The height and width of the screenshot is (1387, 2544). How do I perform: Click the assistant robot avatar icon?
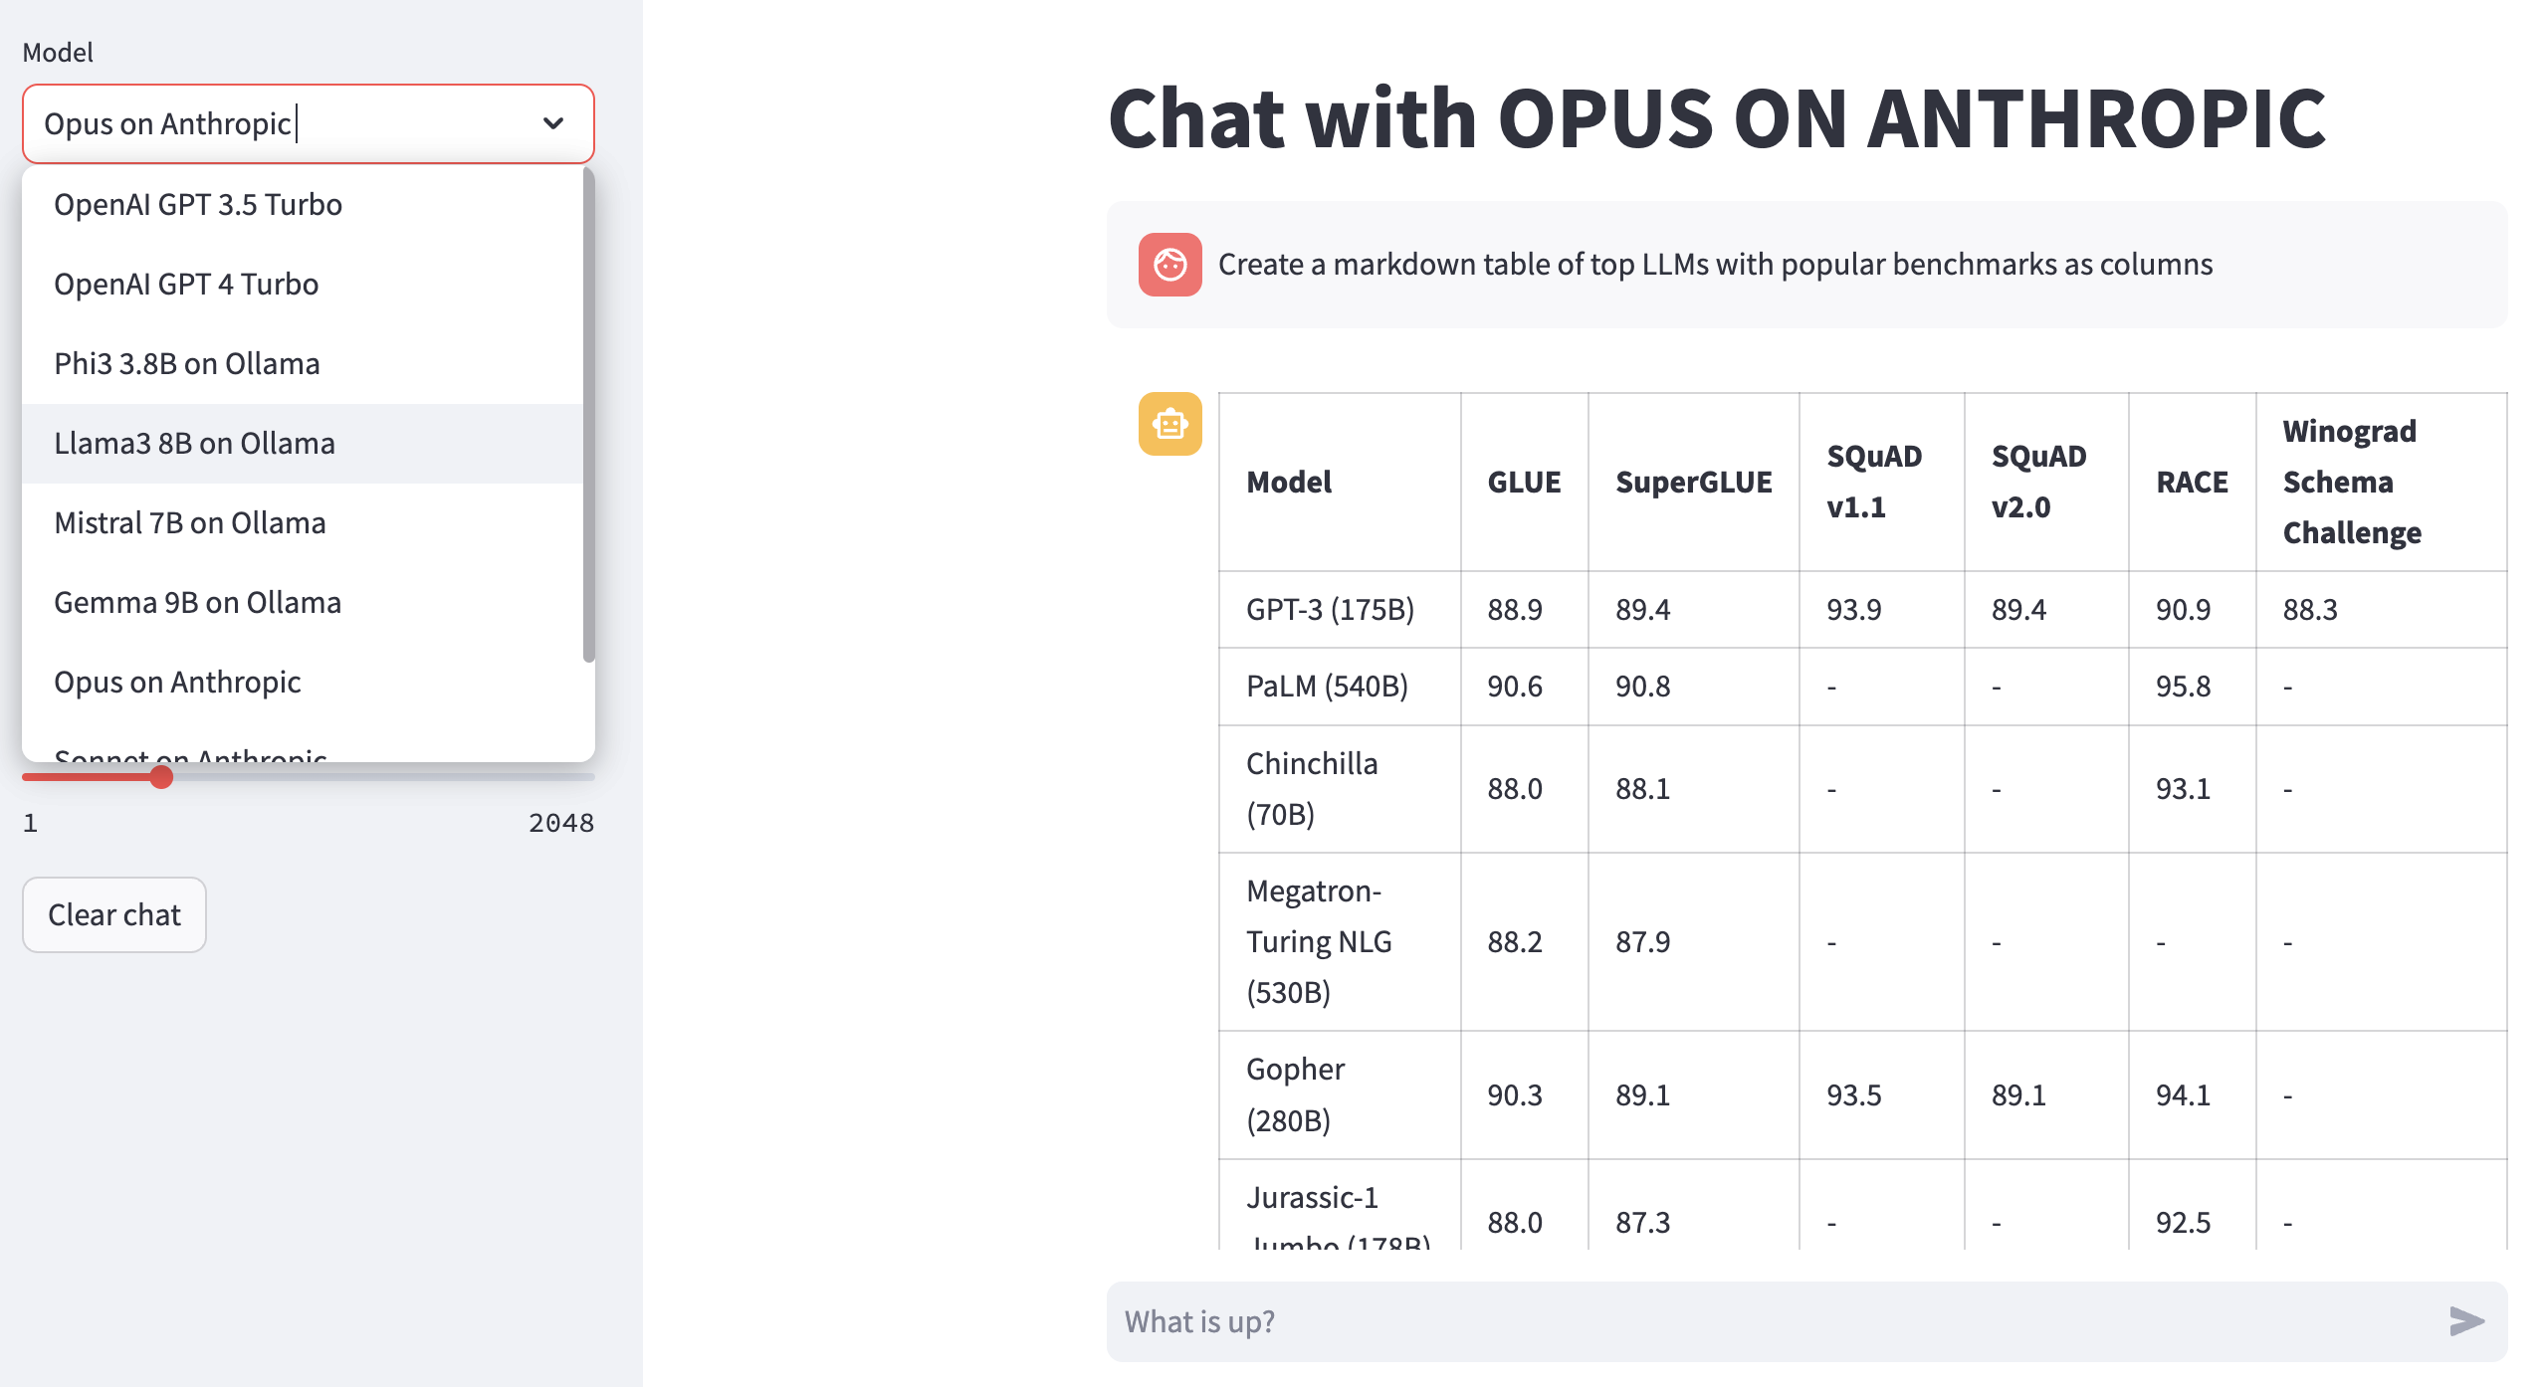[1169, 424]
